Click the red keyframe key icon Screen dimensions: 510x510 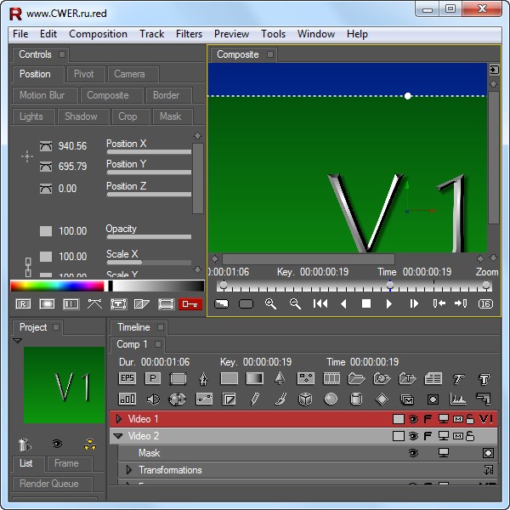[191, 303]
